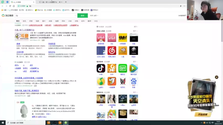Click the green 搜索 search button
This screenshot has width=223, height=125.
[83, 16]
